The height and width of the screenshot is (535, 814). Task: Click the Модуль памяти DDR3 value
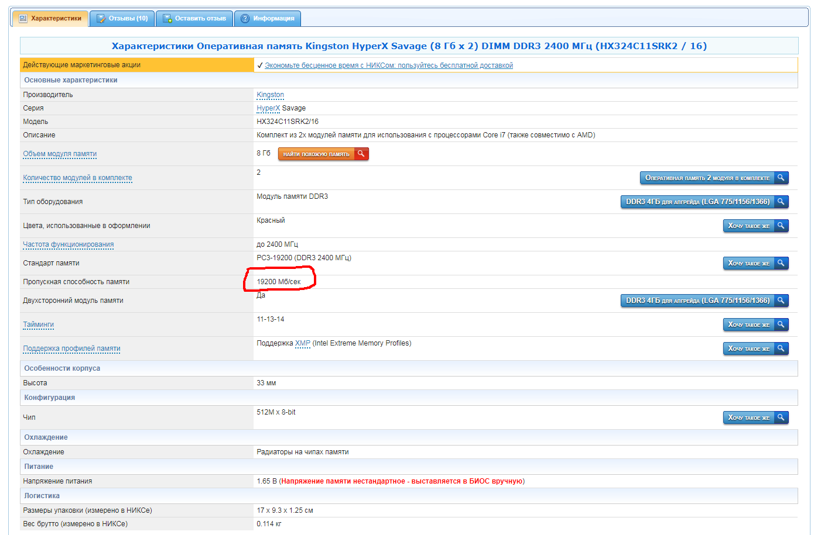pos(292,196)
